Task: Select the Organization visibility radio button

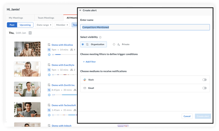Action: coord(83,44)
